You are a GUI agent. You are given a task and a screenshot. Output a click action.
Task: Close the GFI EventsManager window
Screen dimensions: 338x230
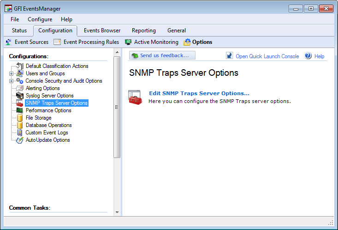(326, 9)
